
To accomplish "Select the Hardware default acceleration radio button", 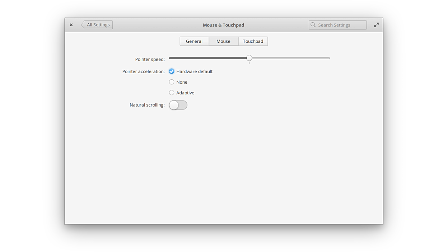I will [x=172, y=71].
